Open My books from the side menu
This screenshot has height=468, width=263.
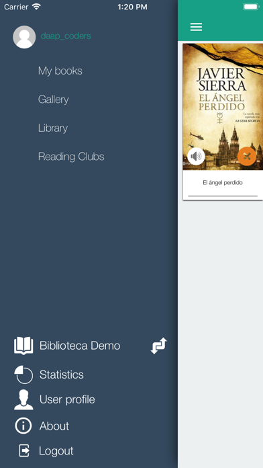click(60, 71)
